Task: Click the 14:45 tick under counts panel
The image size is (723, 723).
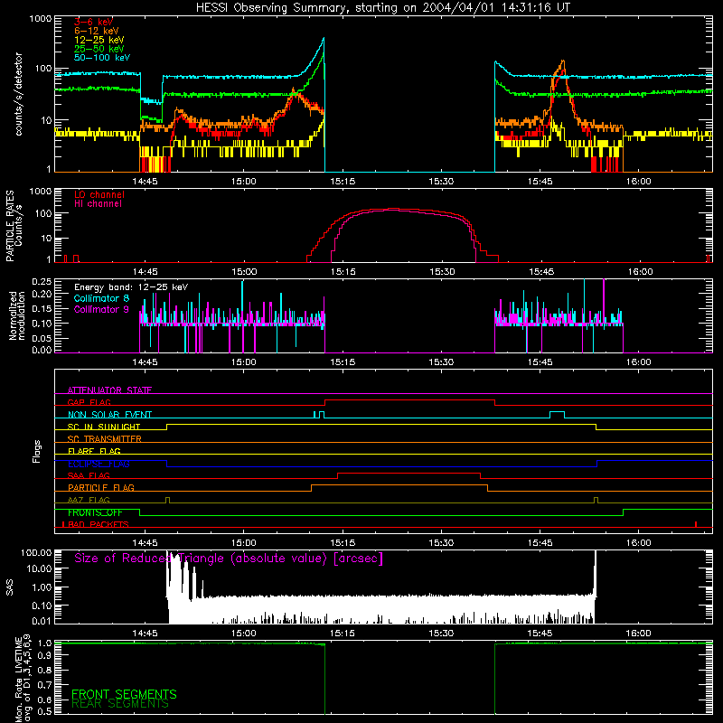Action: pyautogui.click(x=145, y=182)
